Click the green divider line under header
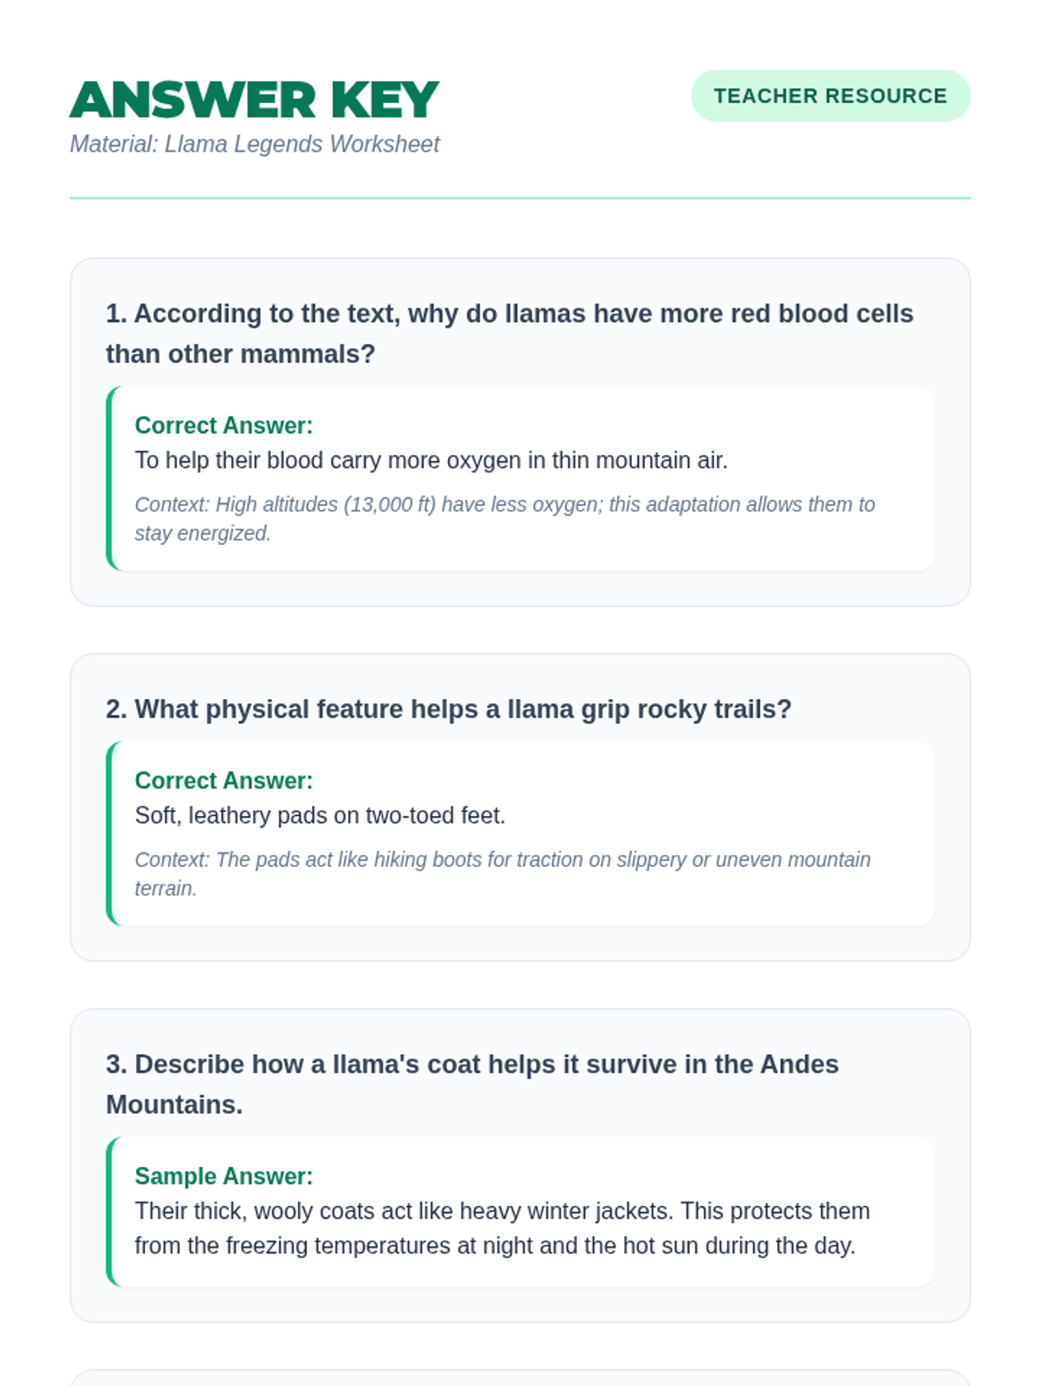 point(520,198)
